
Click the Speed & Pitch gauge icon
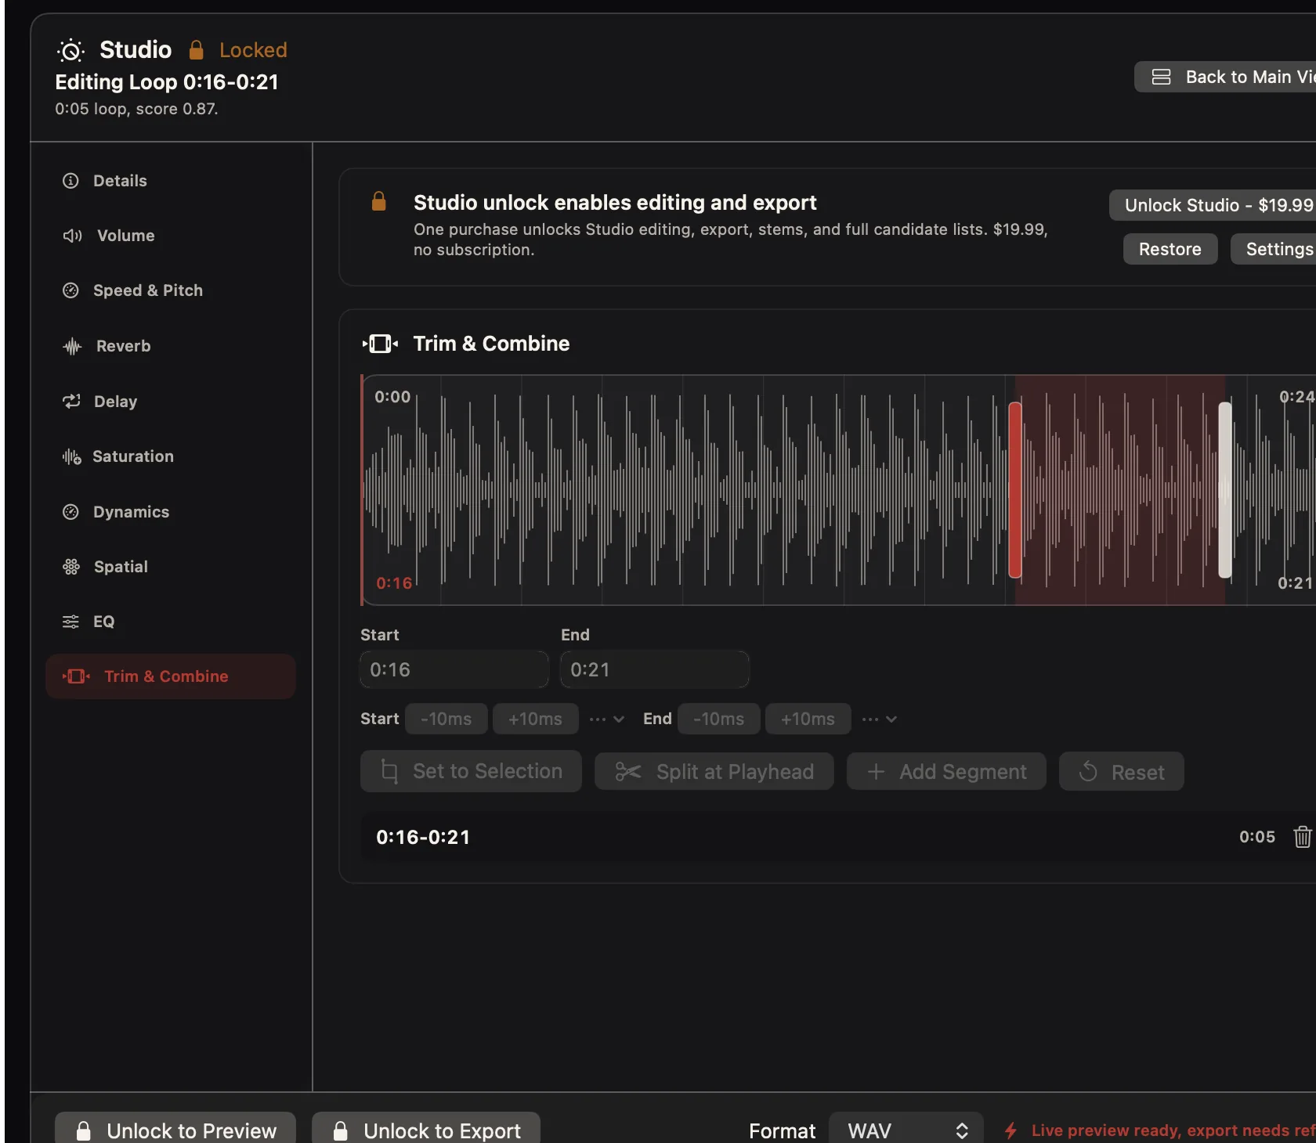(x=70, y=290)
